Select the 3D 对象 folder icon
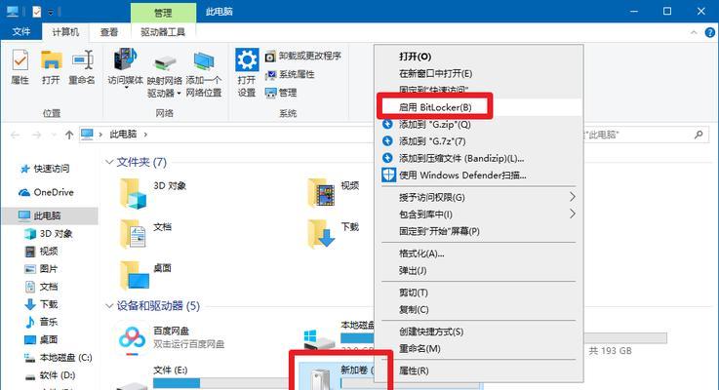Screen dimensions: 719x390 [133, 193]
